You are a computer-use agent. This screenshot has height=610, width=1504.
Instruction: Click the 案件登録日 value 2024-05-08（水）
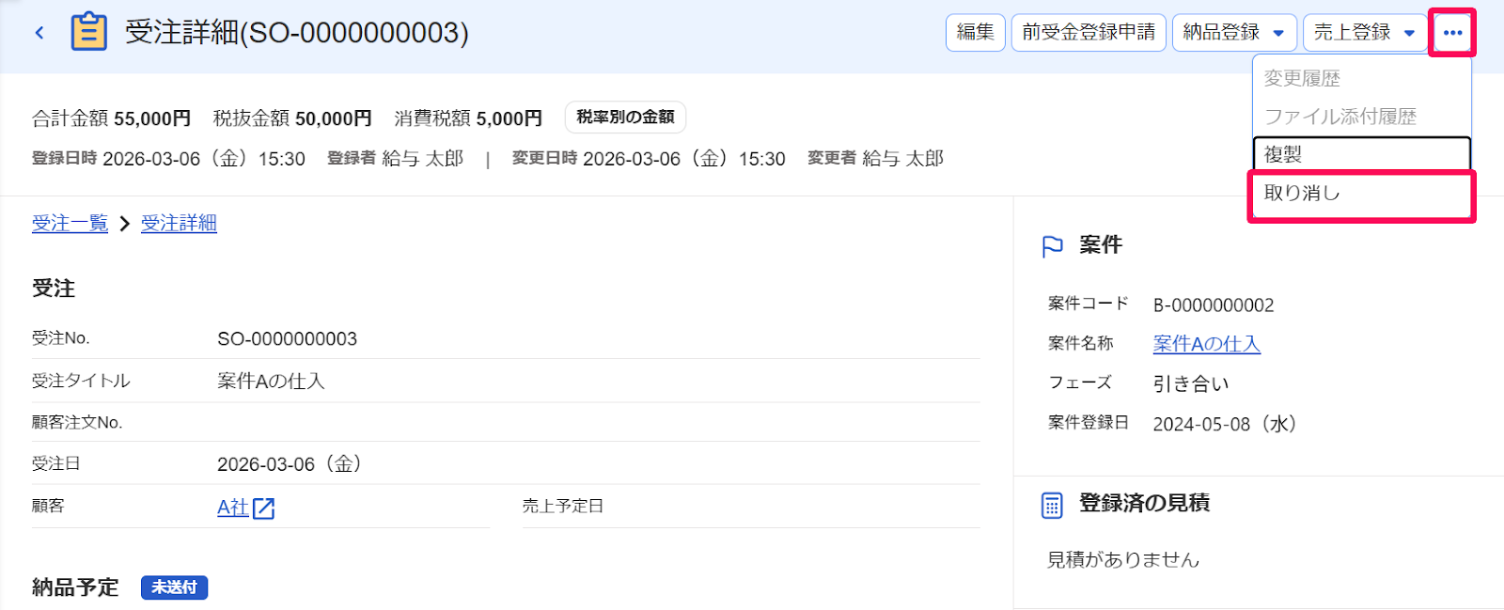click(x=1226, y=424)
